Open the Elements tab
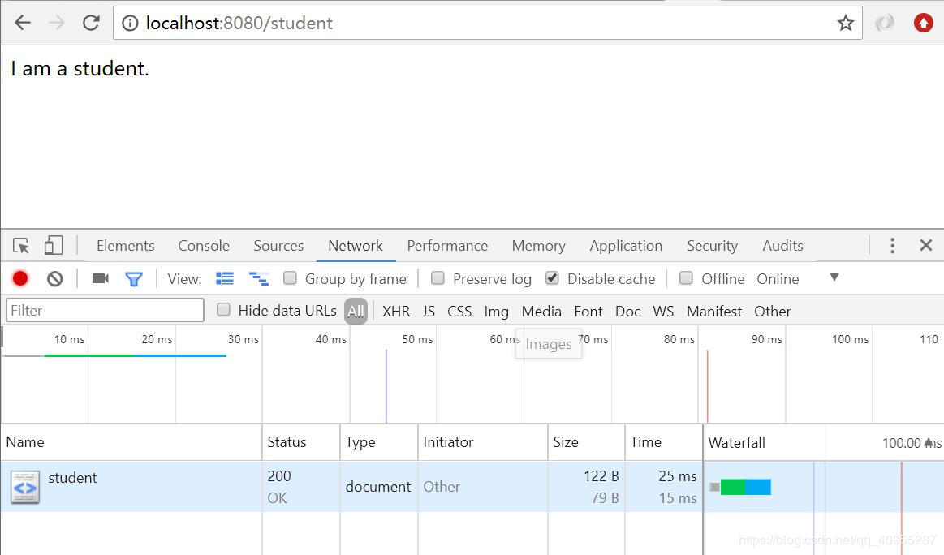 (125, 246)
